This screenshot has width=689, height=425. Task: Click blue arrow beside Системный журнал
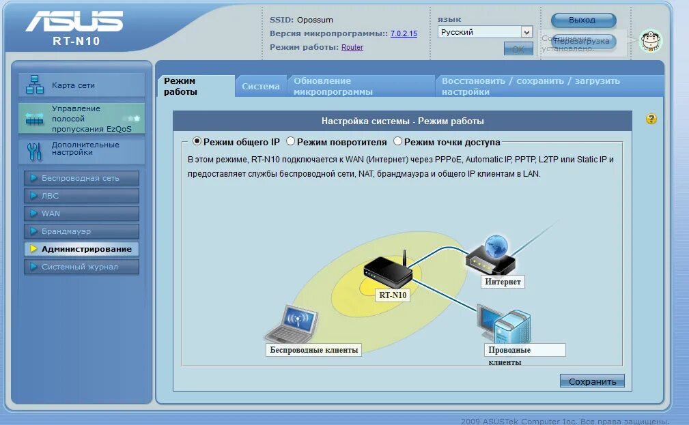pyautogui.click(x=33, y=267)
